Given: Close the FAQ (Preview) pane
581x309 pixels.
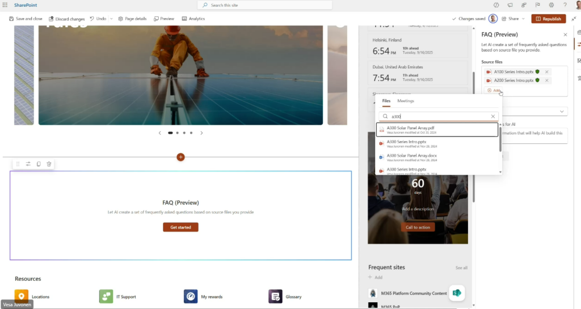Looking at the screenshot, I should [x=565, y=35].
